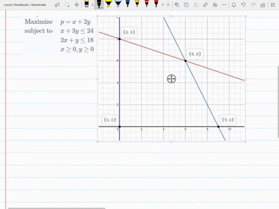Click the word Maximize in the problem
This screenshot has height=209, width=279.
tap(38, 21)
